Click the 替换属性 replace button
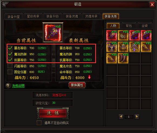 (x=77, y=85)
